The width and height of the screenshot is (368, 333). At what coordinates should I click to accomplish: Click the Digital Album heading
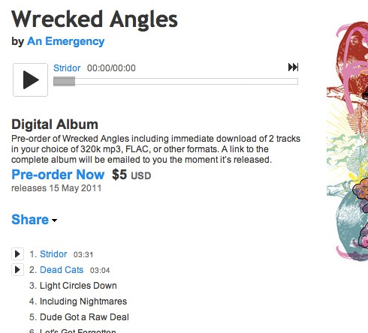click(x=55, y=124)
